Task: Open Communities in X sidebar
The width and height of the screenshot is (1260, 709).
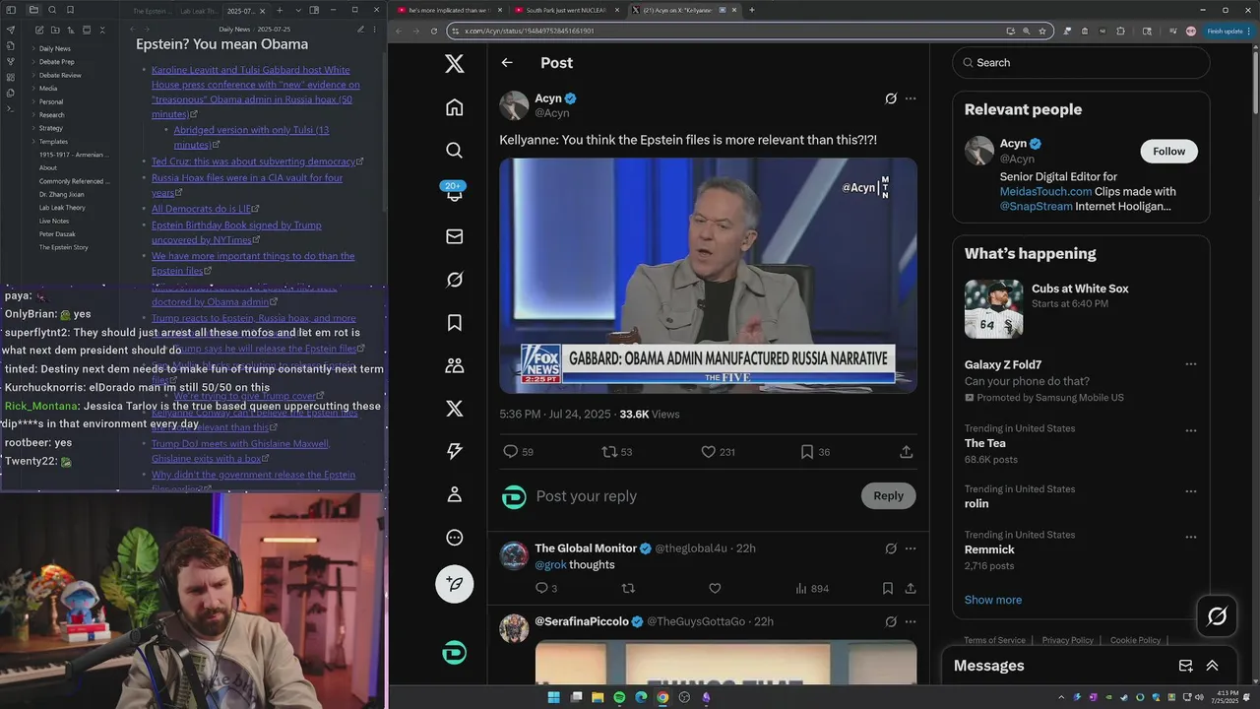Action: 454,365
